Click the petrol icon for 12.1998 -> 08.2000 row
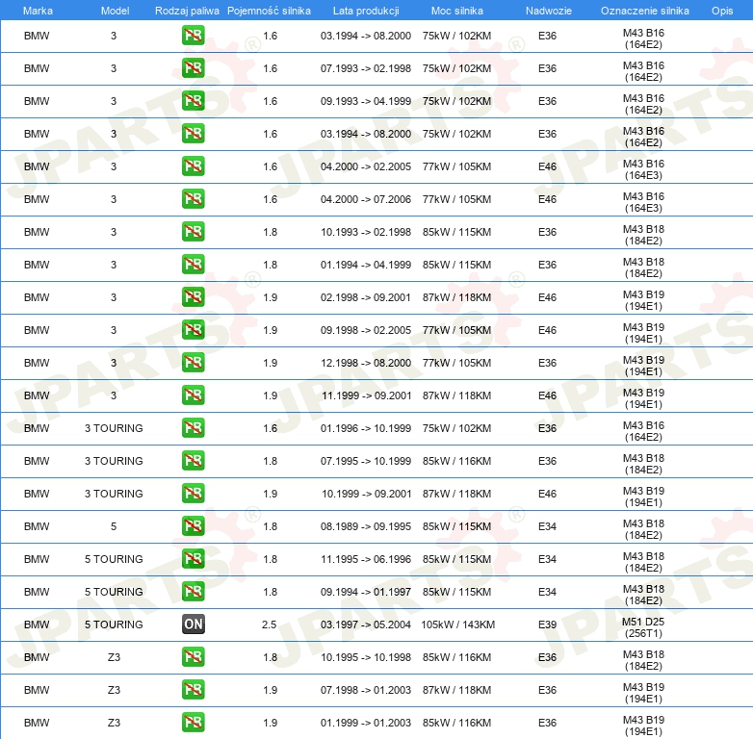753x739 pixels. (193, 363)
